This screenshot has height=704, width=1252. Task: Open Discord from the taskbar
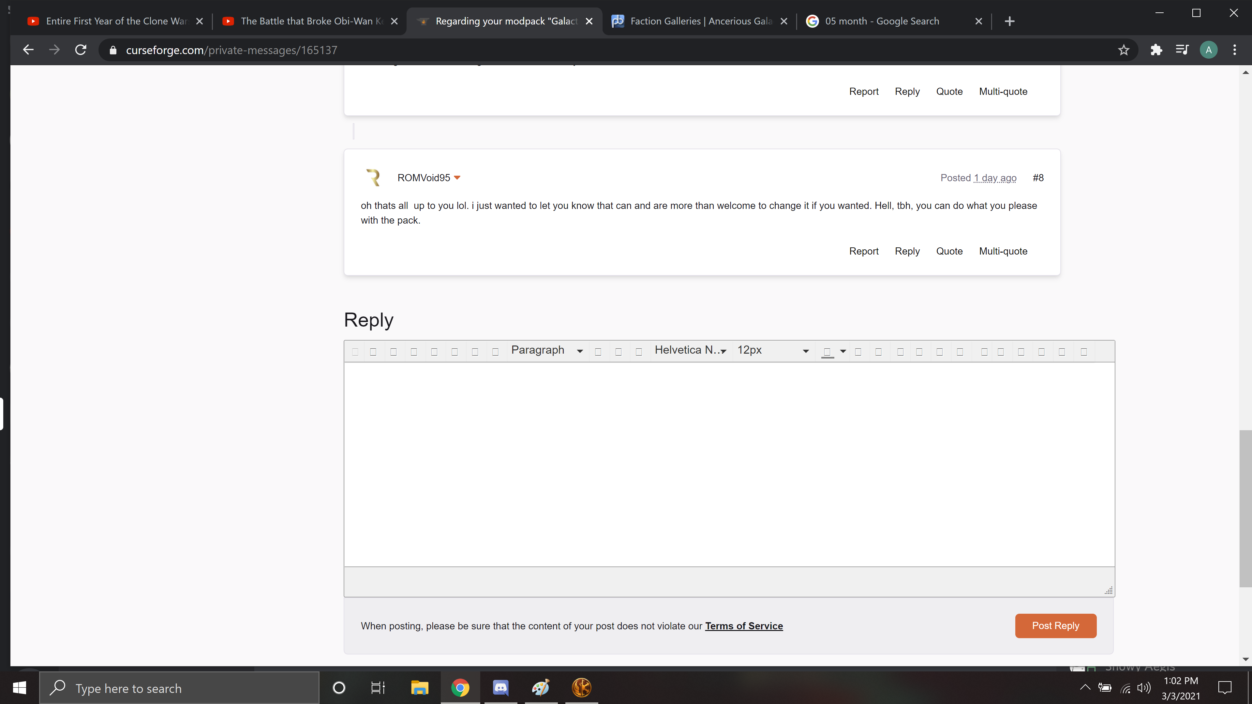(500, 687)
